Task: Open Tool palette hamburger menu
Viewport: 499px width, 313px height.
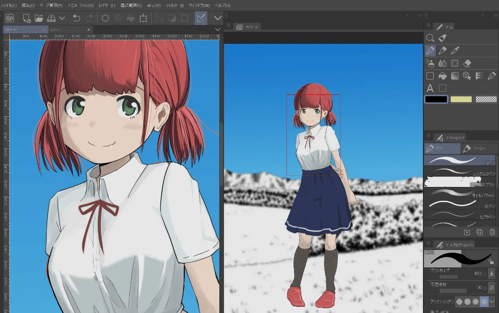Action: 428,25
